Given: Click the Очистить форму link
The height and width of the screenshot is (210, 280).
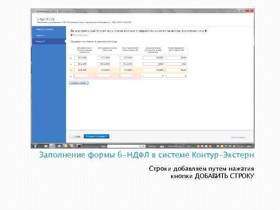Looking at the screenshot, I should click(x=238, y=137).
